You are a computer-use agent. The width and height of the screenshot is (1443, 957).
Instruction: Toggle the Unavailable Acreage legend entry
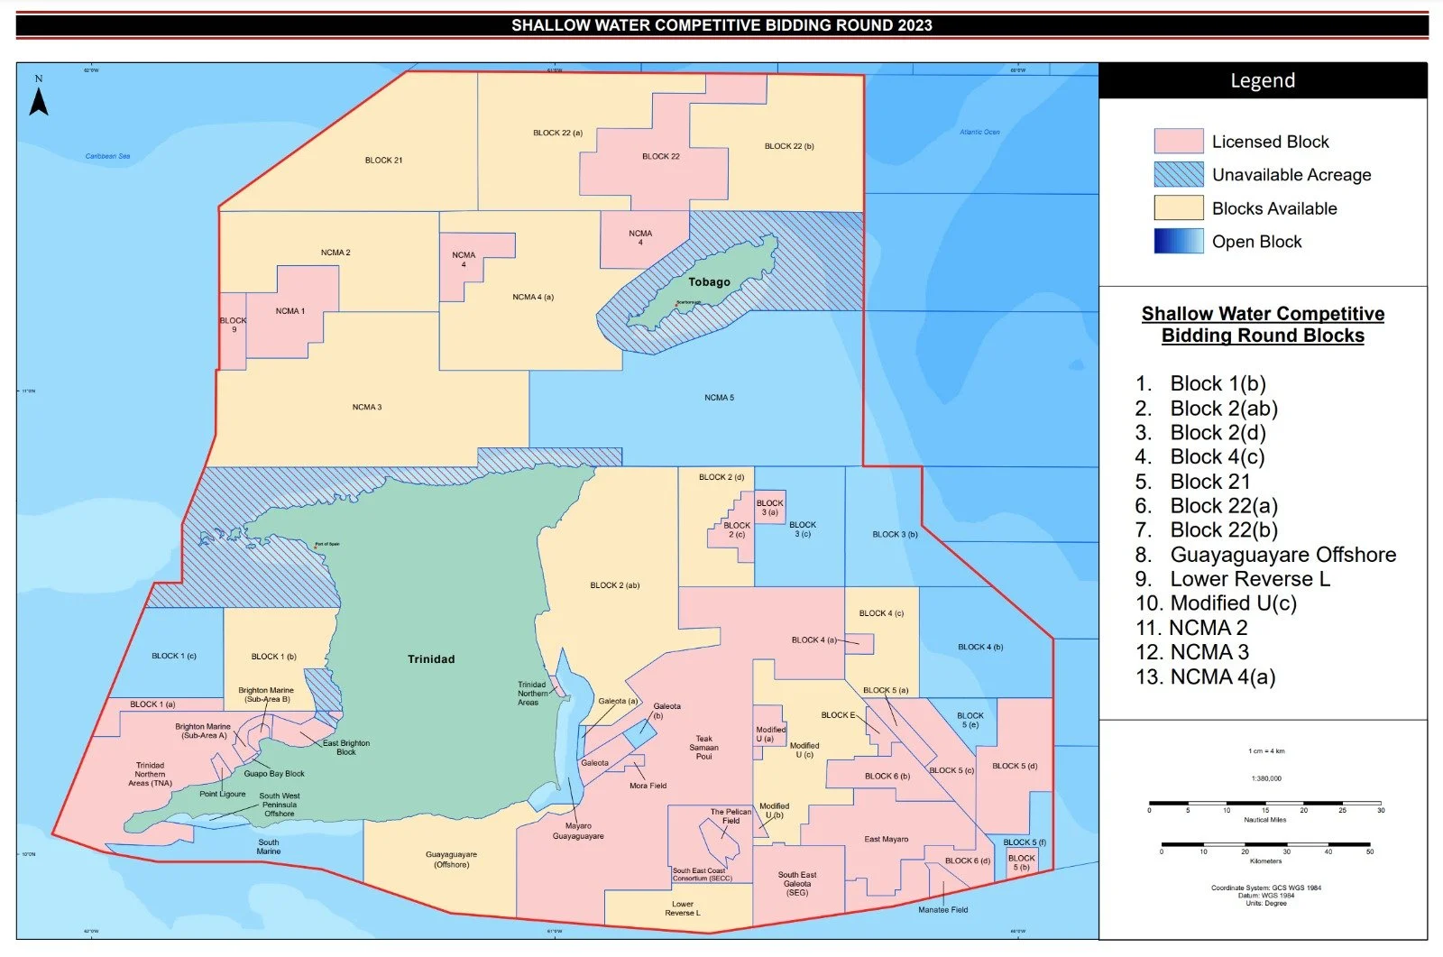pyautogui.click(x=1291, y=174)
